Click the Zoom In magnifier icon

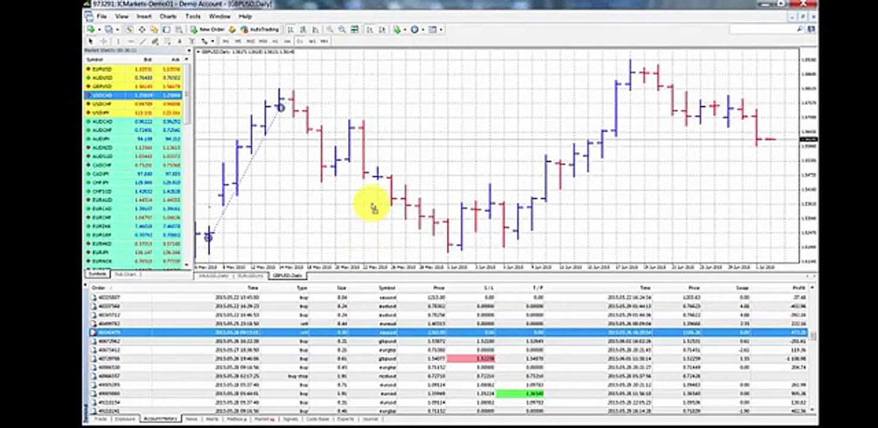pyautogui.click(x=330, y=29)
